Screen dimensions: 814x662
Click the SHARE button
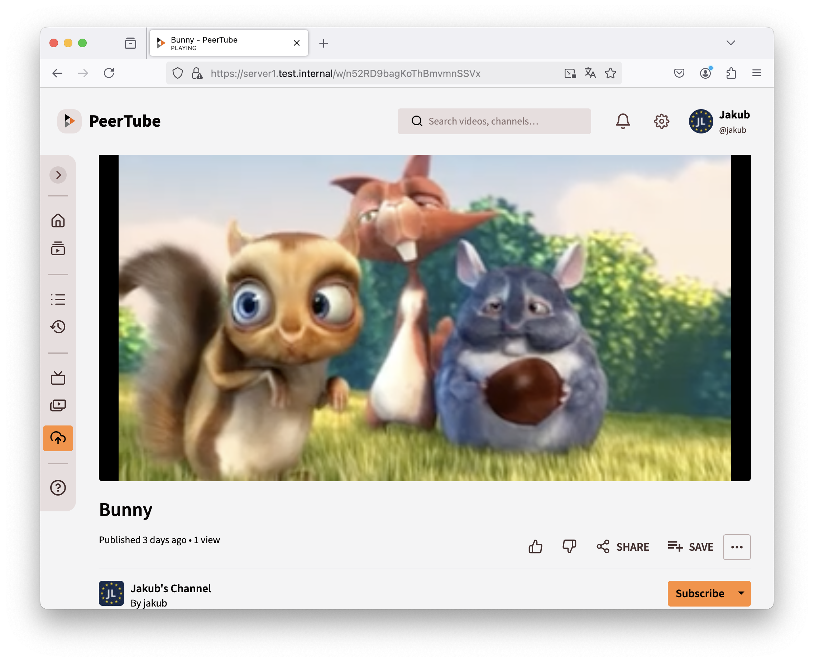point(623,547)
